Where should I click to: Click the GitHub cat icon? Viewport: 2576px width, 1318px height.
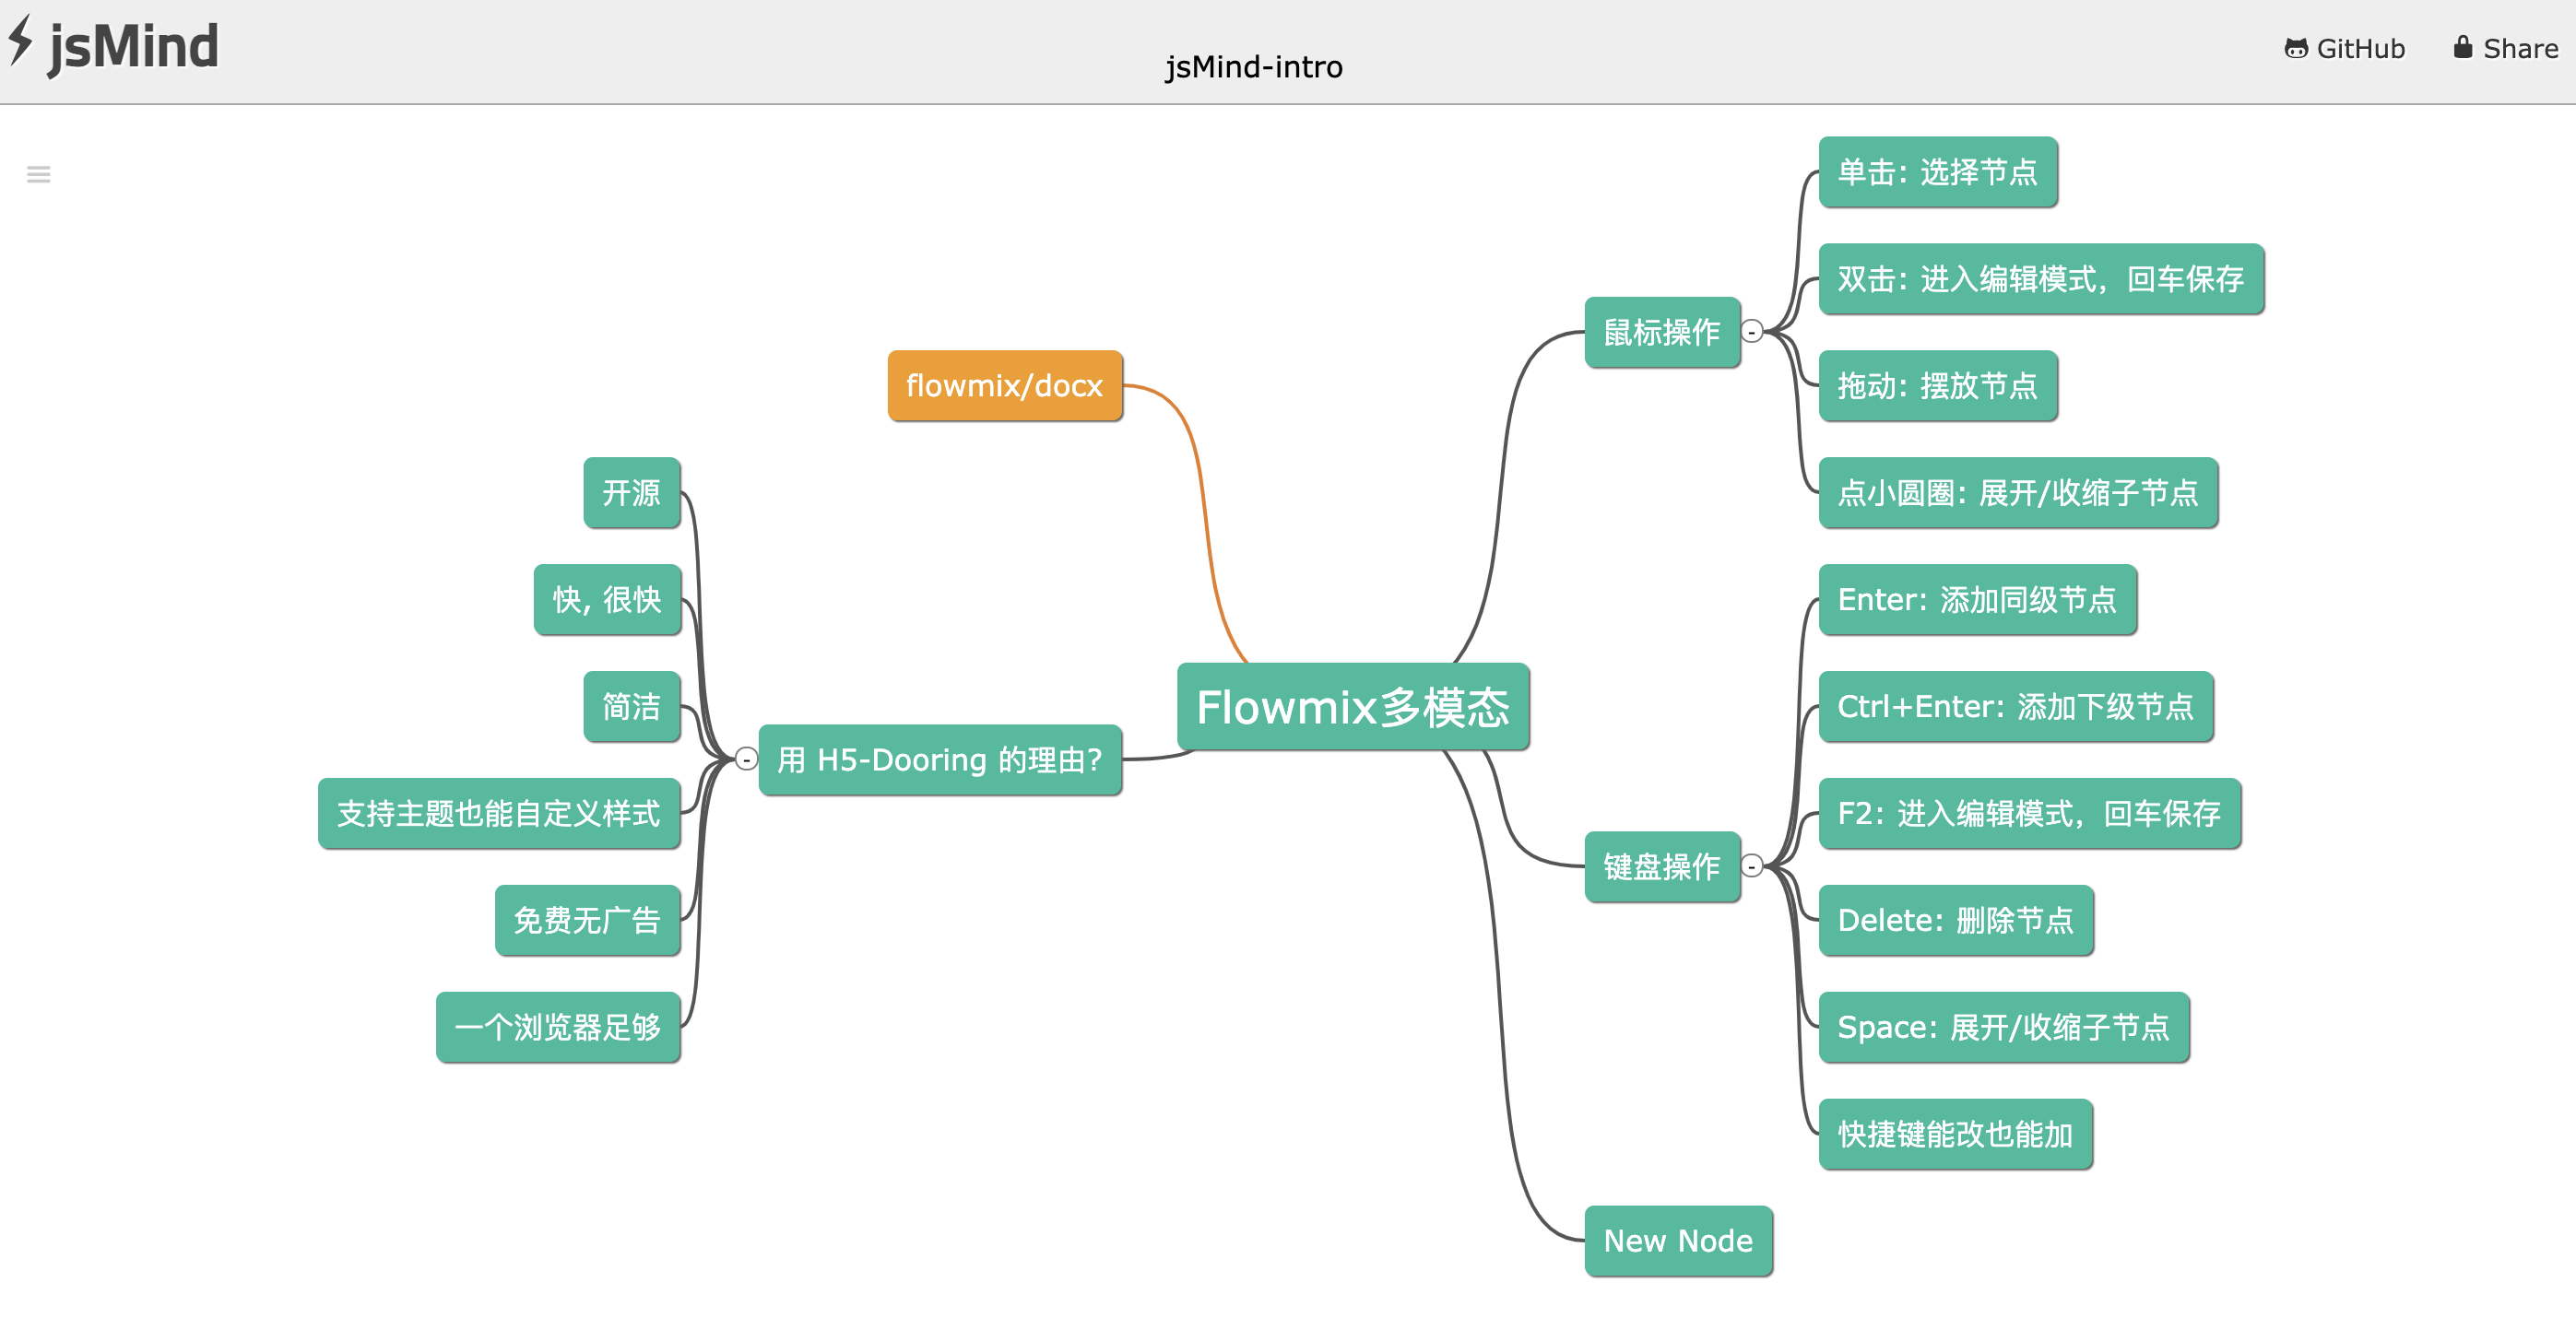coord(2295,49)
